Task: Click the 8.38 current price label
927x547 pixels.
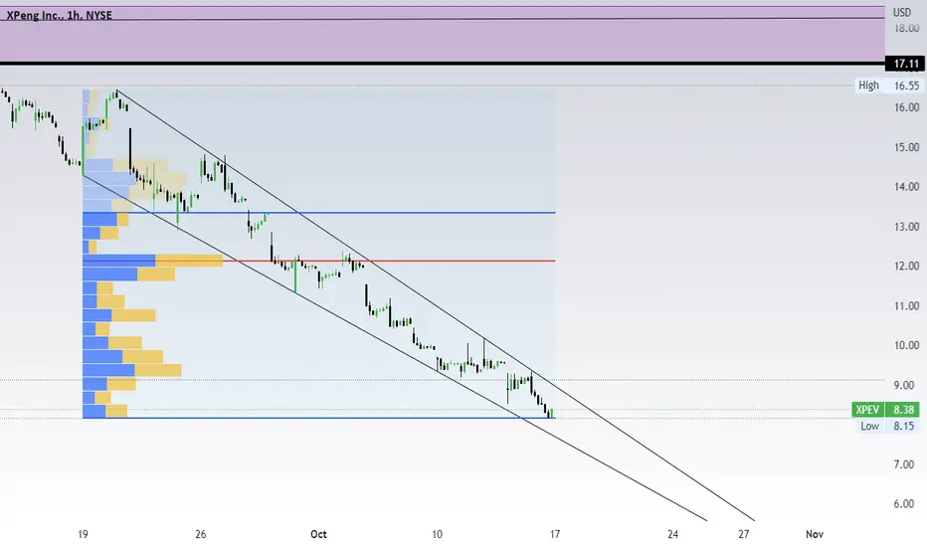Action: [904, 409]
